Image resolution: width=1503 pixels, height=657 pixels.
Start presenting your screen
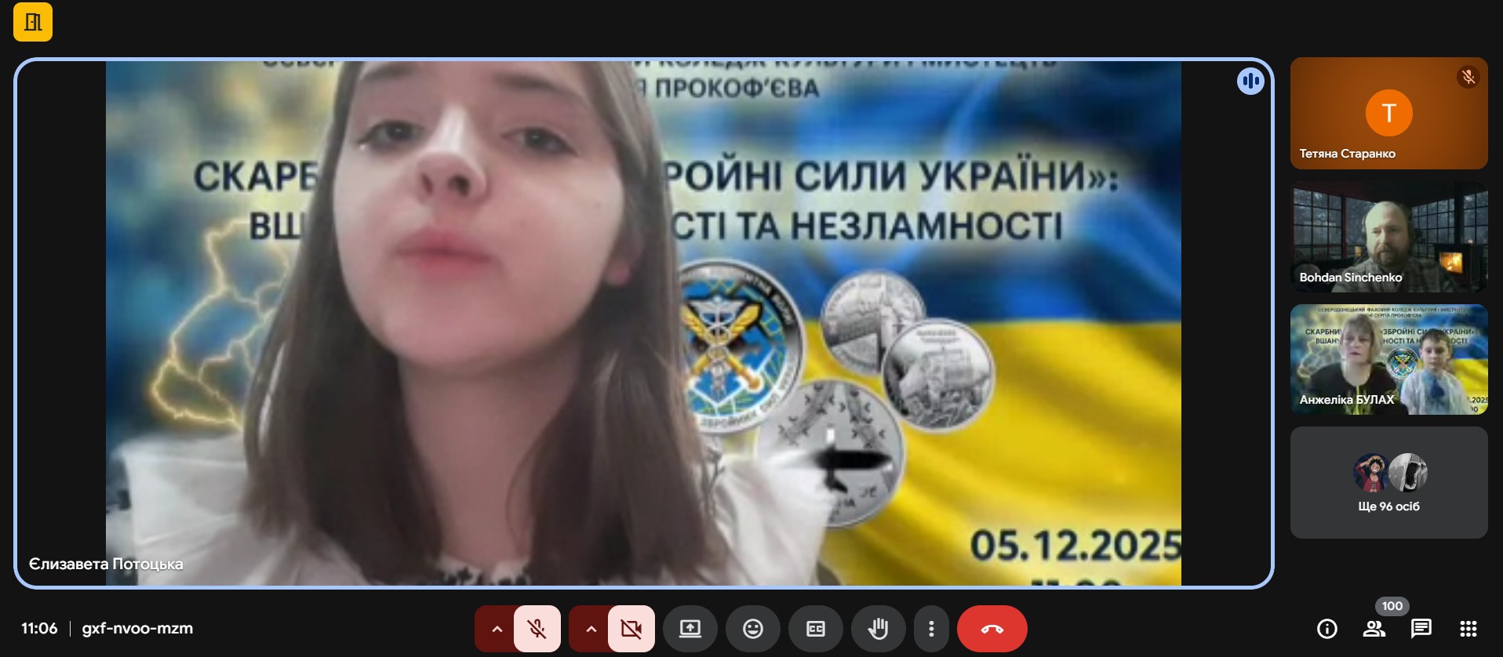coord(690,629)
